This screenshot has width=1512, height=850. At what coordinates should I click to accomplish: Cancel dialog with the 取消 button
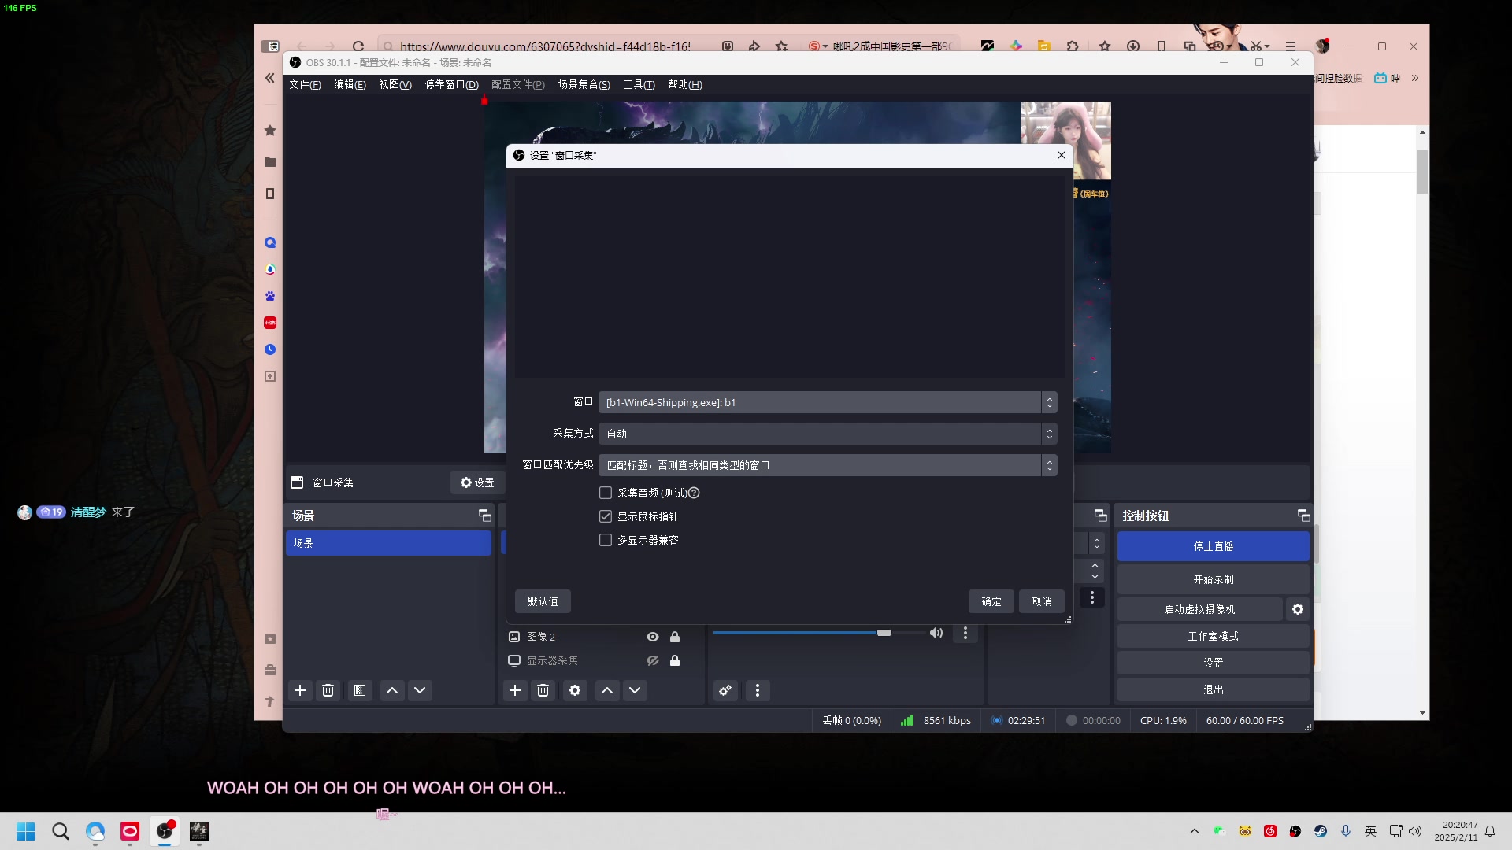(1042, 601)
